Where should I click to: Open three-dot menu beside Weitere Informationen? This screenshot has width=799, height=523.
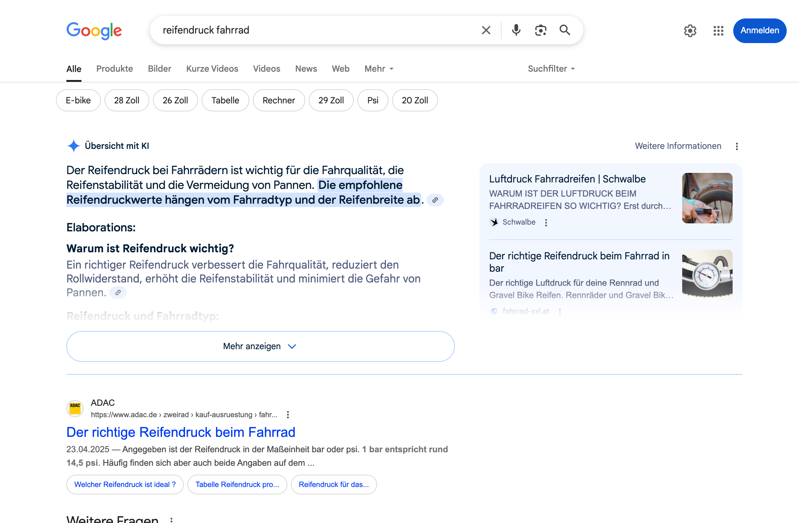coord(737,146)
